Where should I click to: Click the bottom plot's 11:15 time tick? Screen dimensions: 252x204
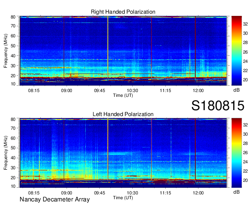[x=165, y=193]
